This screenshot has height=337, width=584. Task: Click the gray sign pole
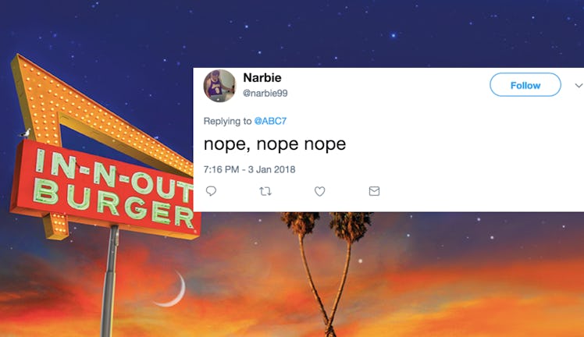[109, 282]
